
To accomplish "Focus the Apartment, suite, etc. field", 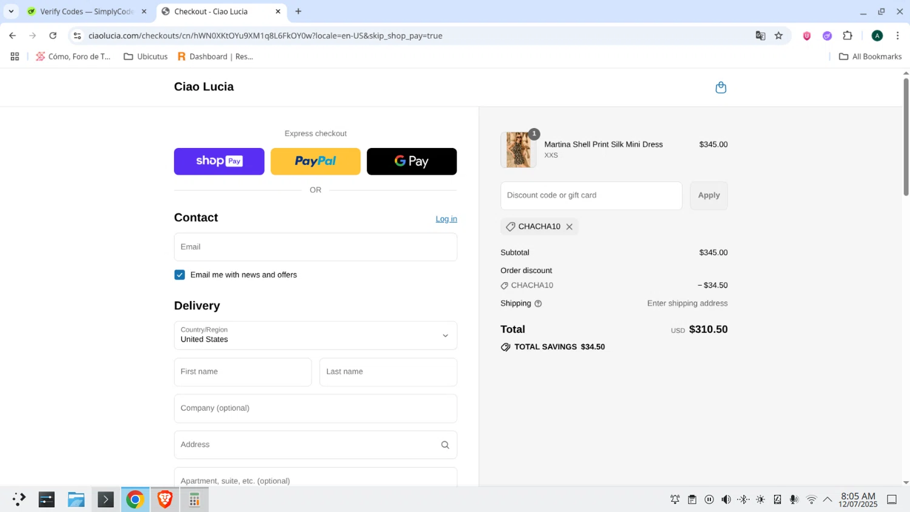I will pos(315,477).
